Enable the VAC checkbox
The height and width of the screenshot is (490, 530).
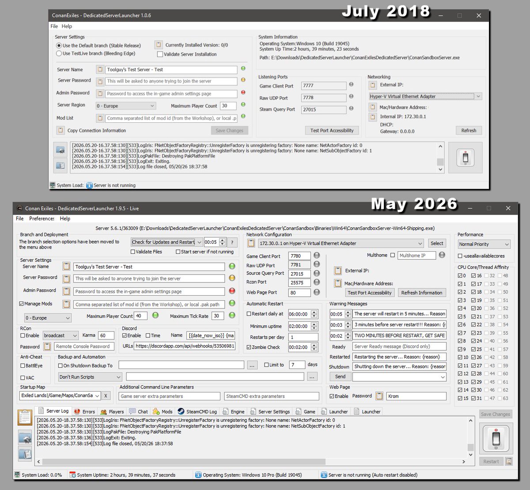[x=23, y=377]
